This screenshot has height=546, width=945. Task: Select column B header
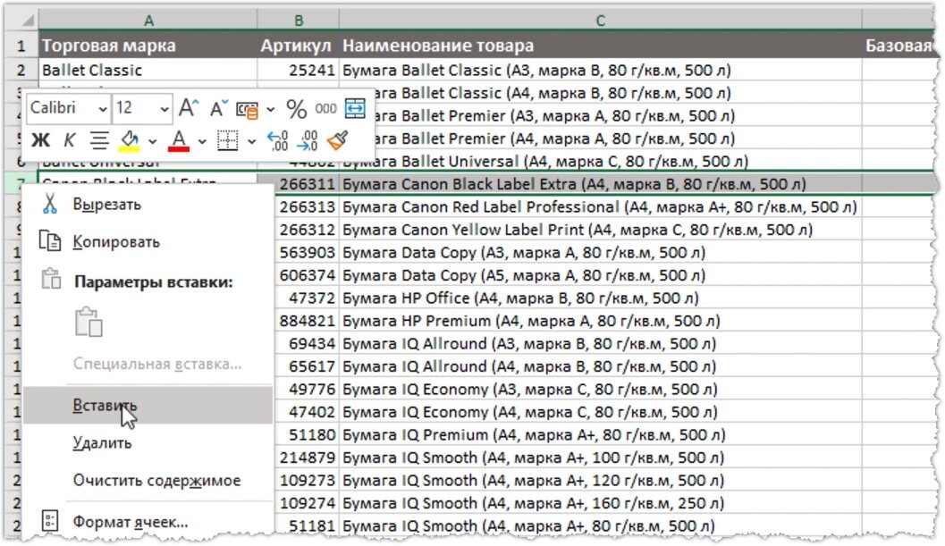pos(299,21)
